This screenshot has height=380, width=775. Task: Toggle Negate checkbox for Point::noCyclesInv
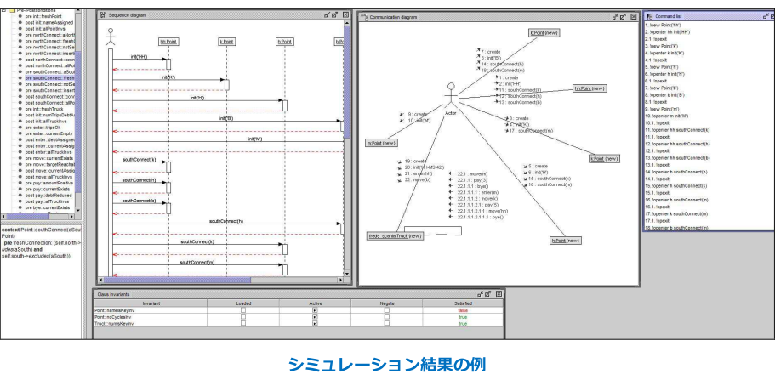[387, 316]
